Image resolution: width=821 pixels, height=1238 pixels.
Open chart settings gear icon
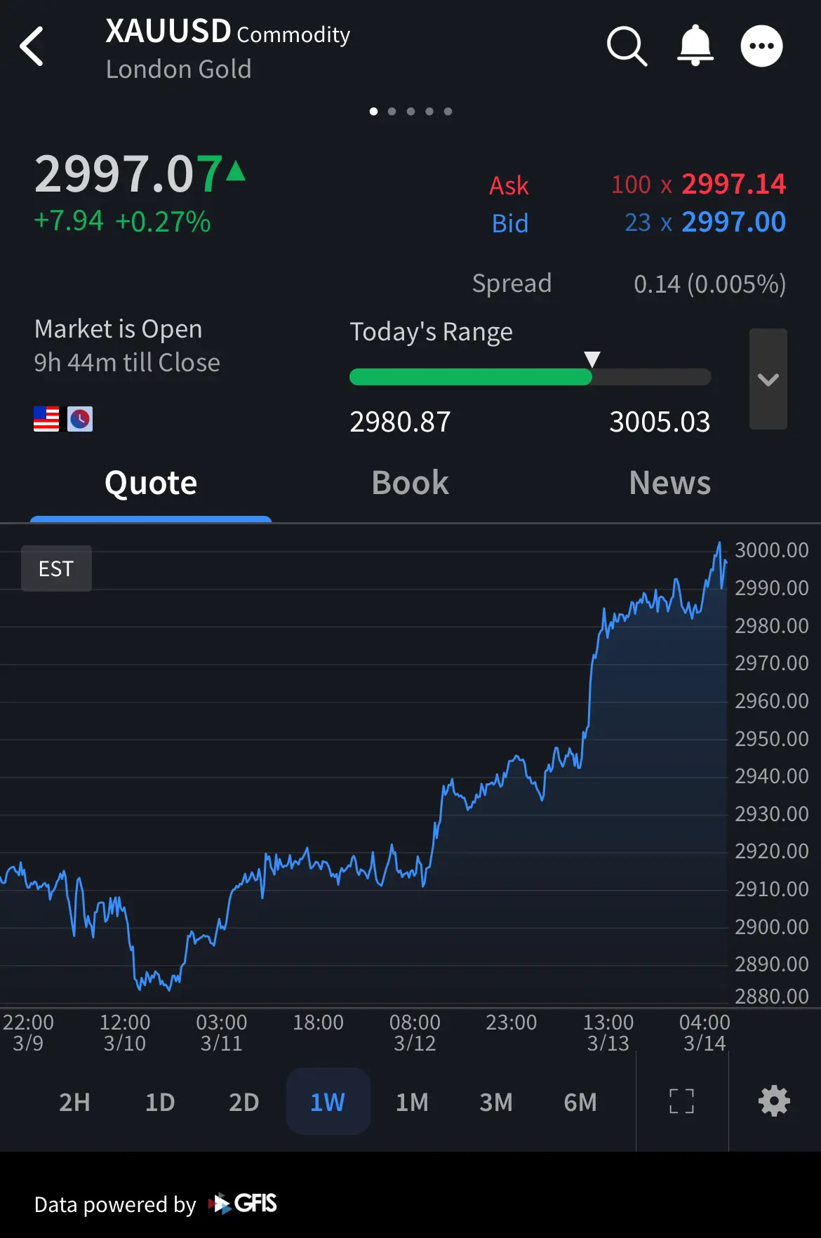[x=775, y=1101]
